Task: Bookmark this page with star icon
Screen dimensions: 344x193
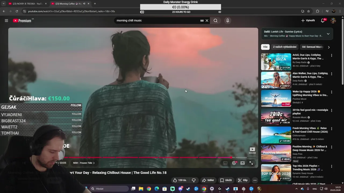Action: [309, 11]
